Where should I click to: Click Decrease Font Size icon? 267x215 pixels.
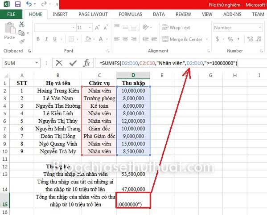[x=106, y=28]
